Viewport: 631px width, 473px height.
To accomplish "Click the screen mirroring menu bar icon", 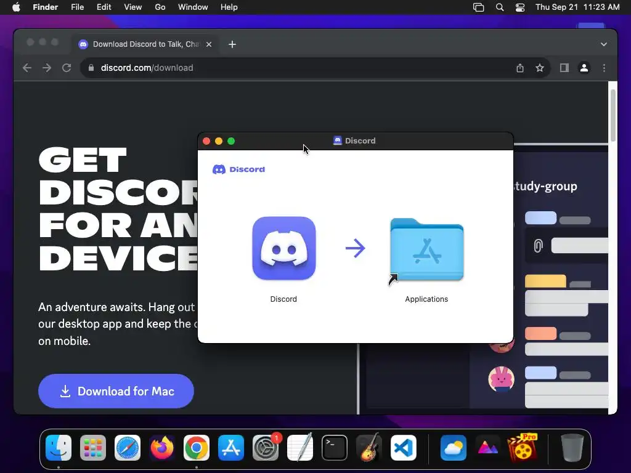I will [478, 7].
